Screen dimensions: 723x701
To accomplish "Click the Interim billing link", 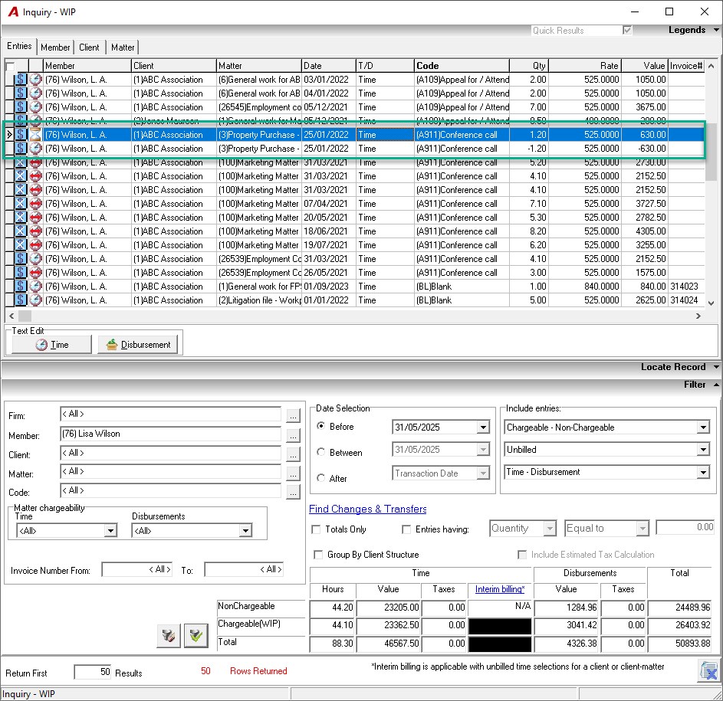I will 500,589.
